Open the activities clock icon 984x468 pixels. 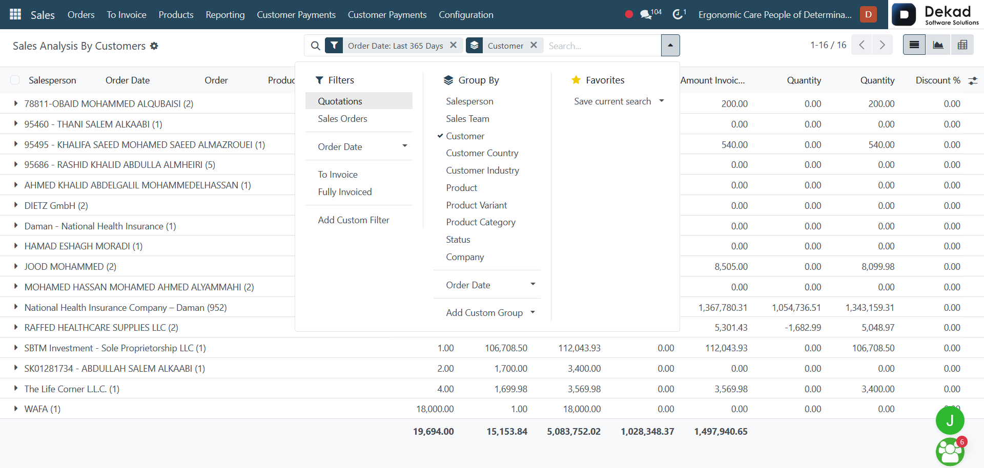coord(678,14)
